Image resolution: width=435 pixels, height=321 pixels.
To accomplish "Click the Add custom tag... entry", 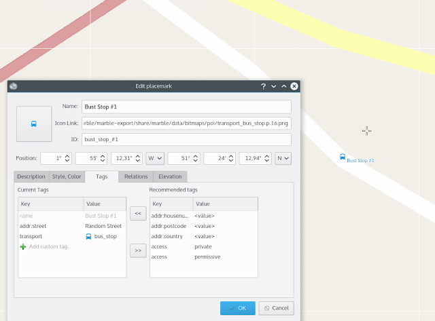I will click(x=50, y=246).
